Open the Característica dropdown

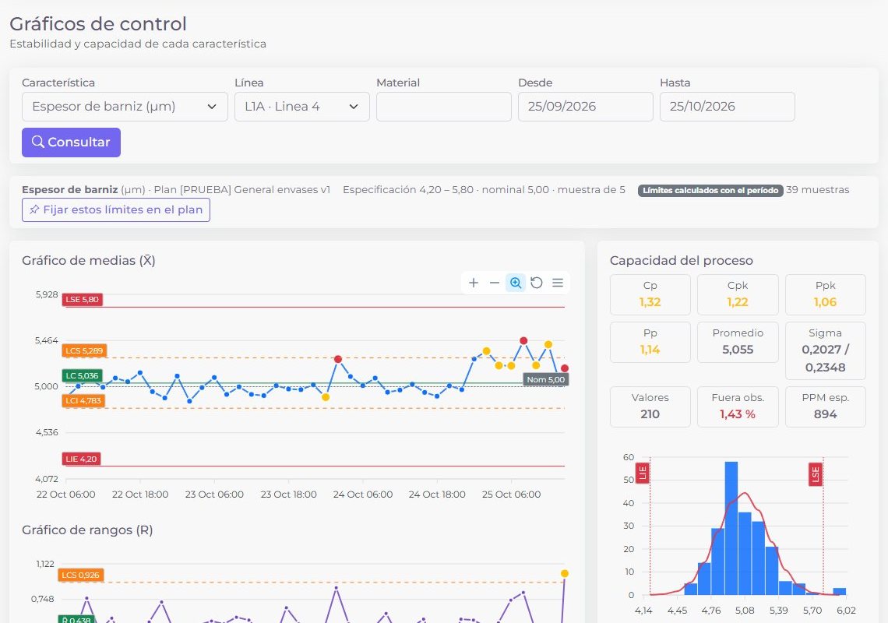pyautogui.click(x=125, y=107)
